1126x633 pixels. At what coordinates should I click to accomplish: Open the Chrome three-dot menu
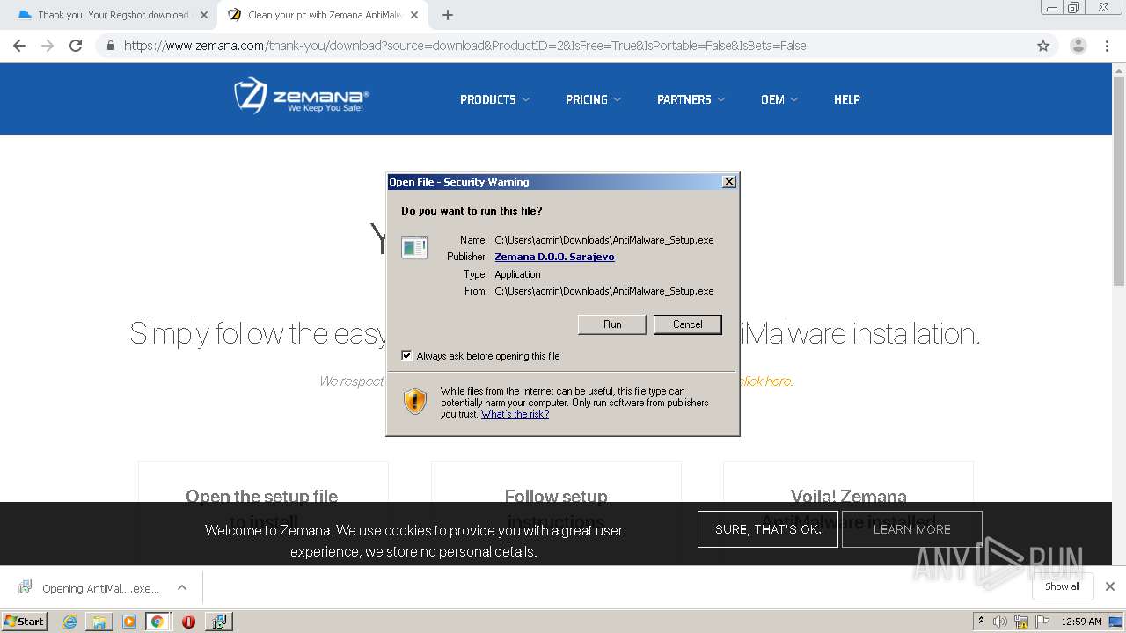click(x=1107, y=46)
